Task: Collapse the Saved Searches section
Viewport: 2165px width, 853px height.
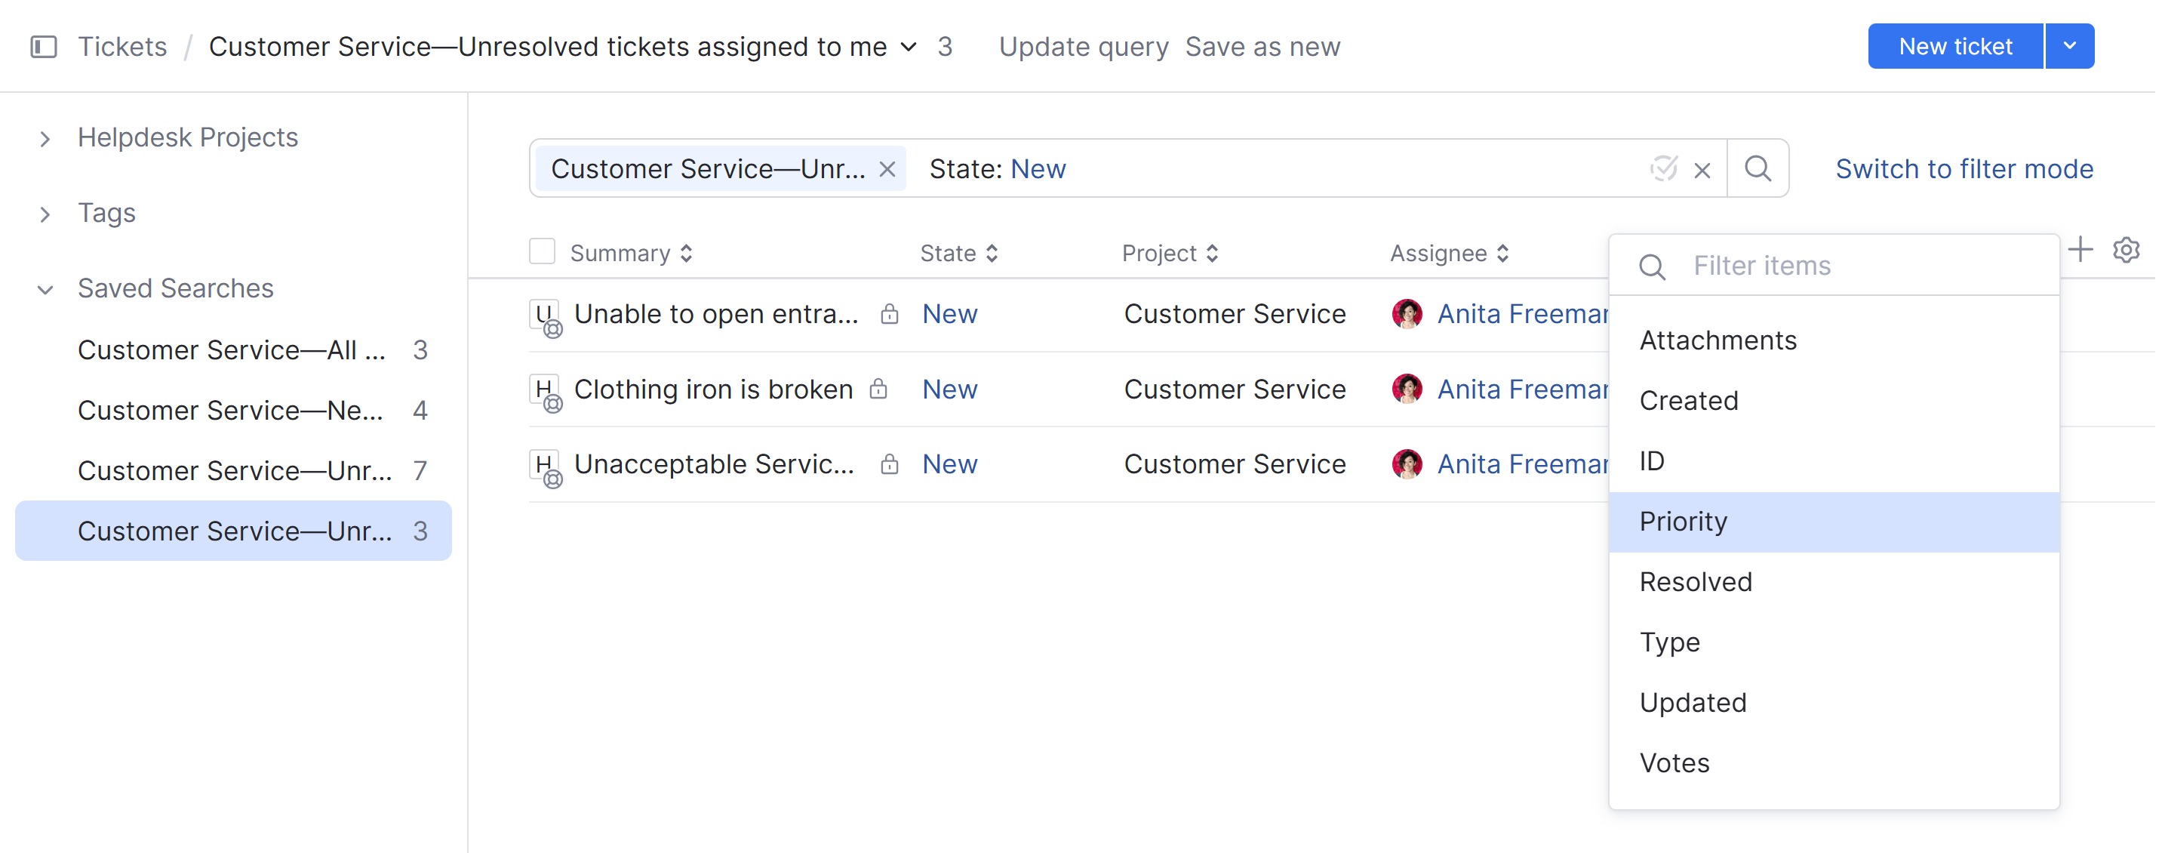Action: (45, 290)
